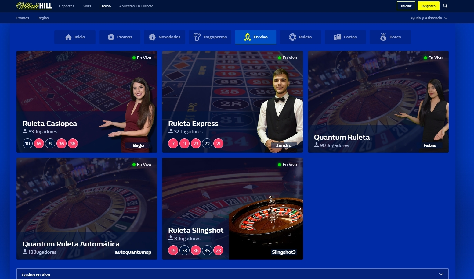Expand the Ayuda y Asistencia dropdown
The image size is (474, 279).
point(429,18)
